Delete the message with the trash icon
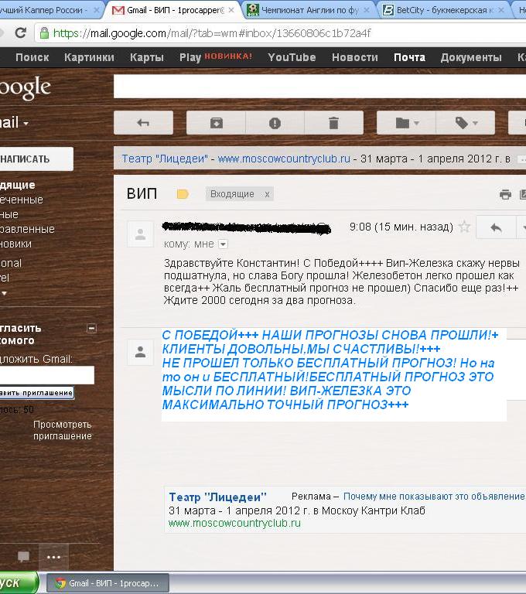The width and height of the screenshot is (526, 594). coord(333,123)
